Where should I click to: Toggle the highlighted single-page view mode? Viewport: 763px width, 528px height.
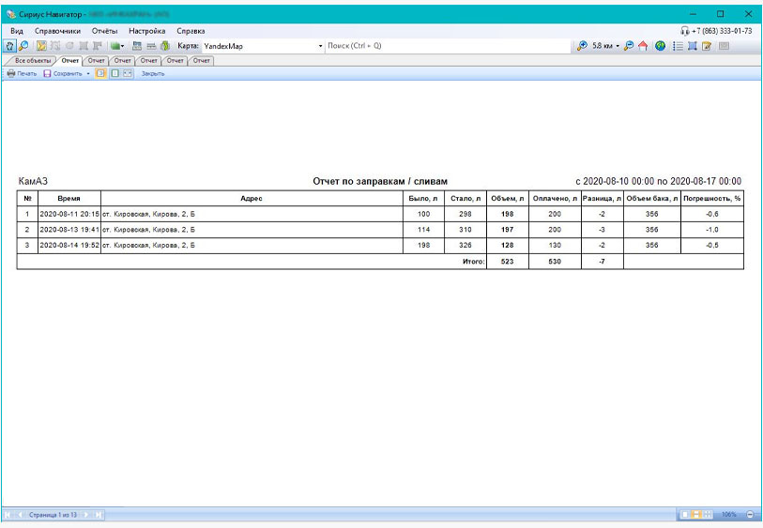(x=100, y=73)
